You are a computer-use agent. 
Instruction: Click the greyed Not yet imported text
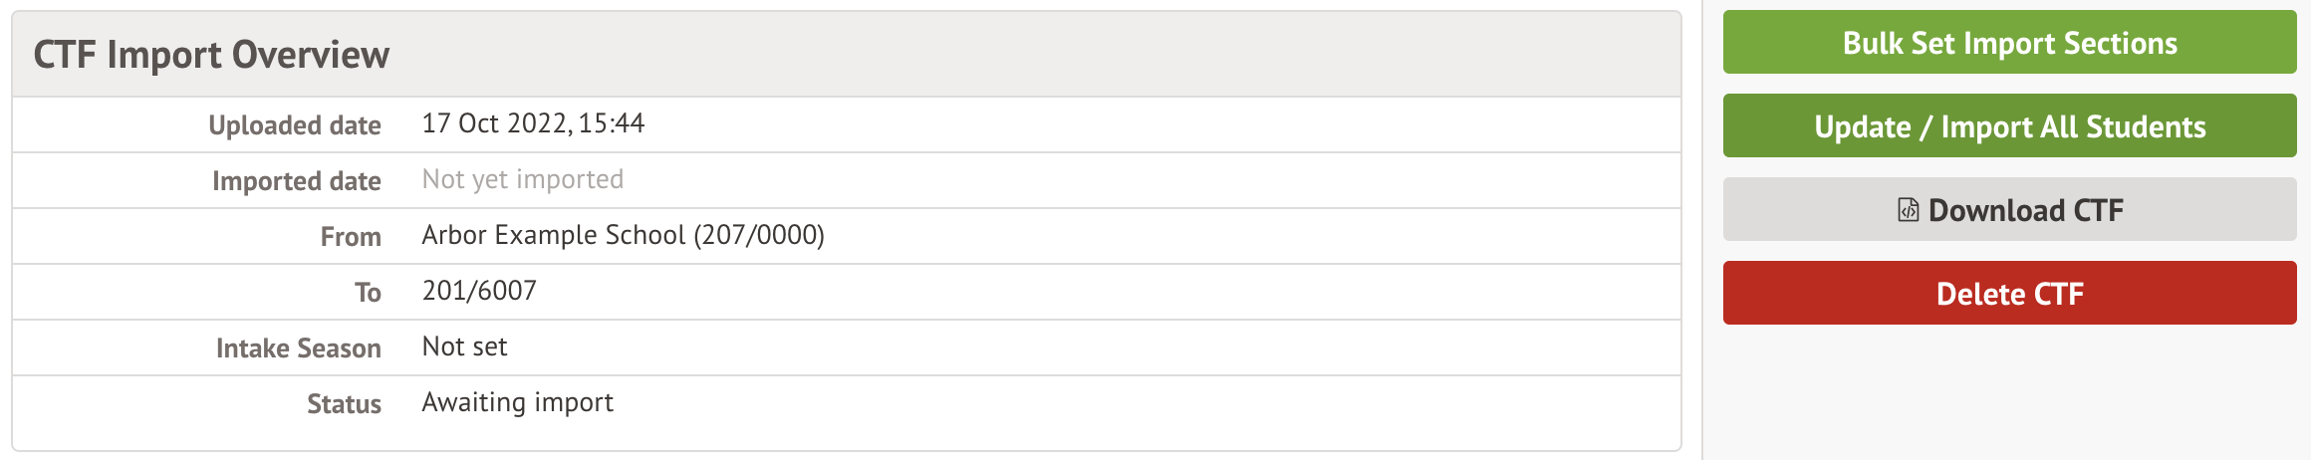click(523, 179)
